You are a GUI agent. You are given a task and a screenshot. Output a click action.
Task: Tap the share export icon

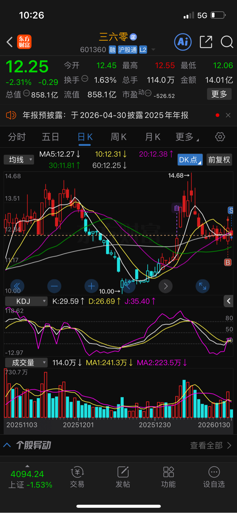coord(206,42)
